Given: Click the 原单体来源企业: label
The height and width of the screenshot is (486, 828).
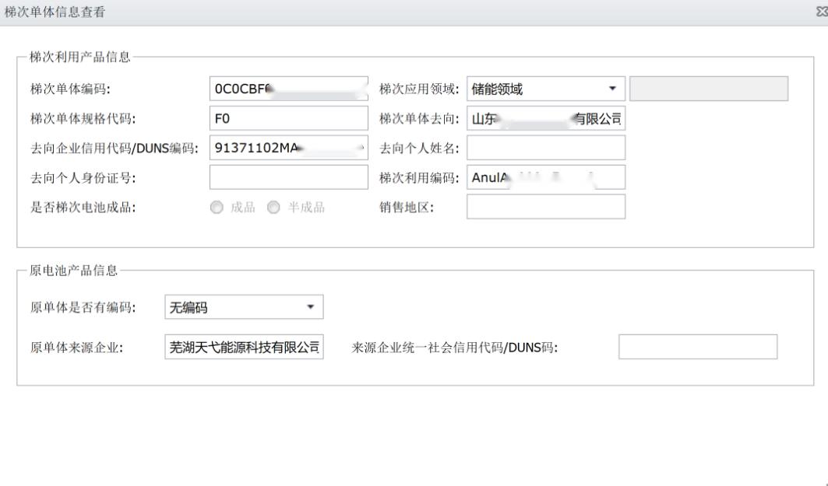Looking at the screenshot, I should [76, 348].
